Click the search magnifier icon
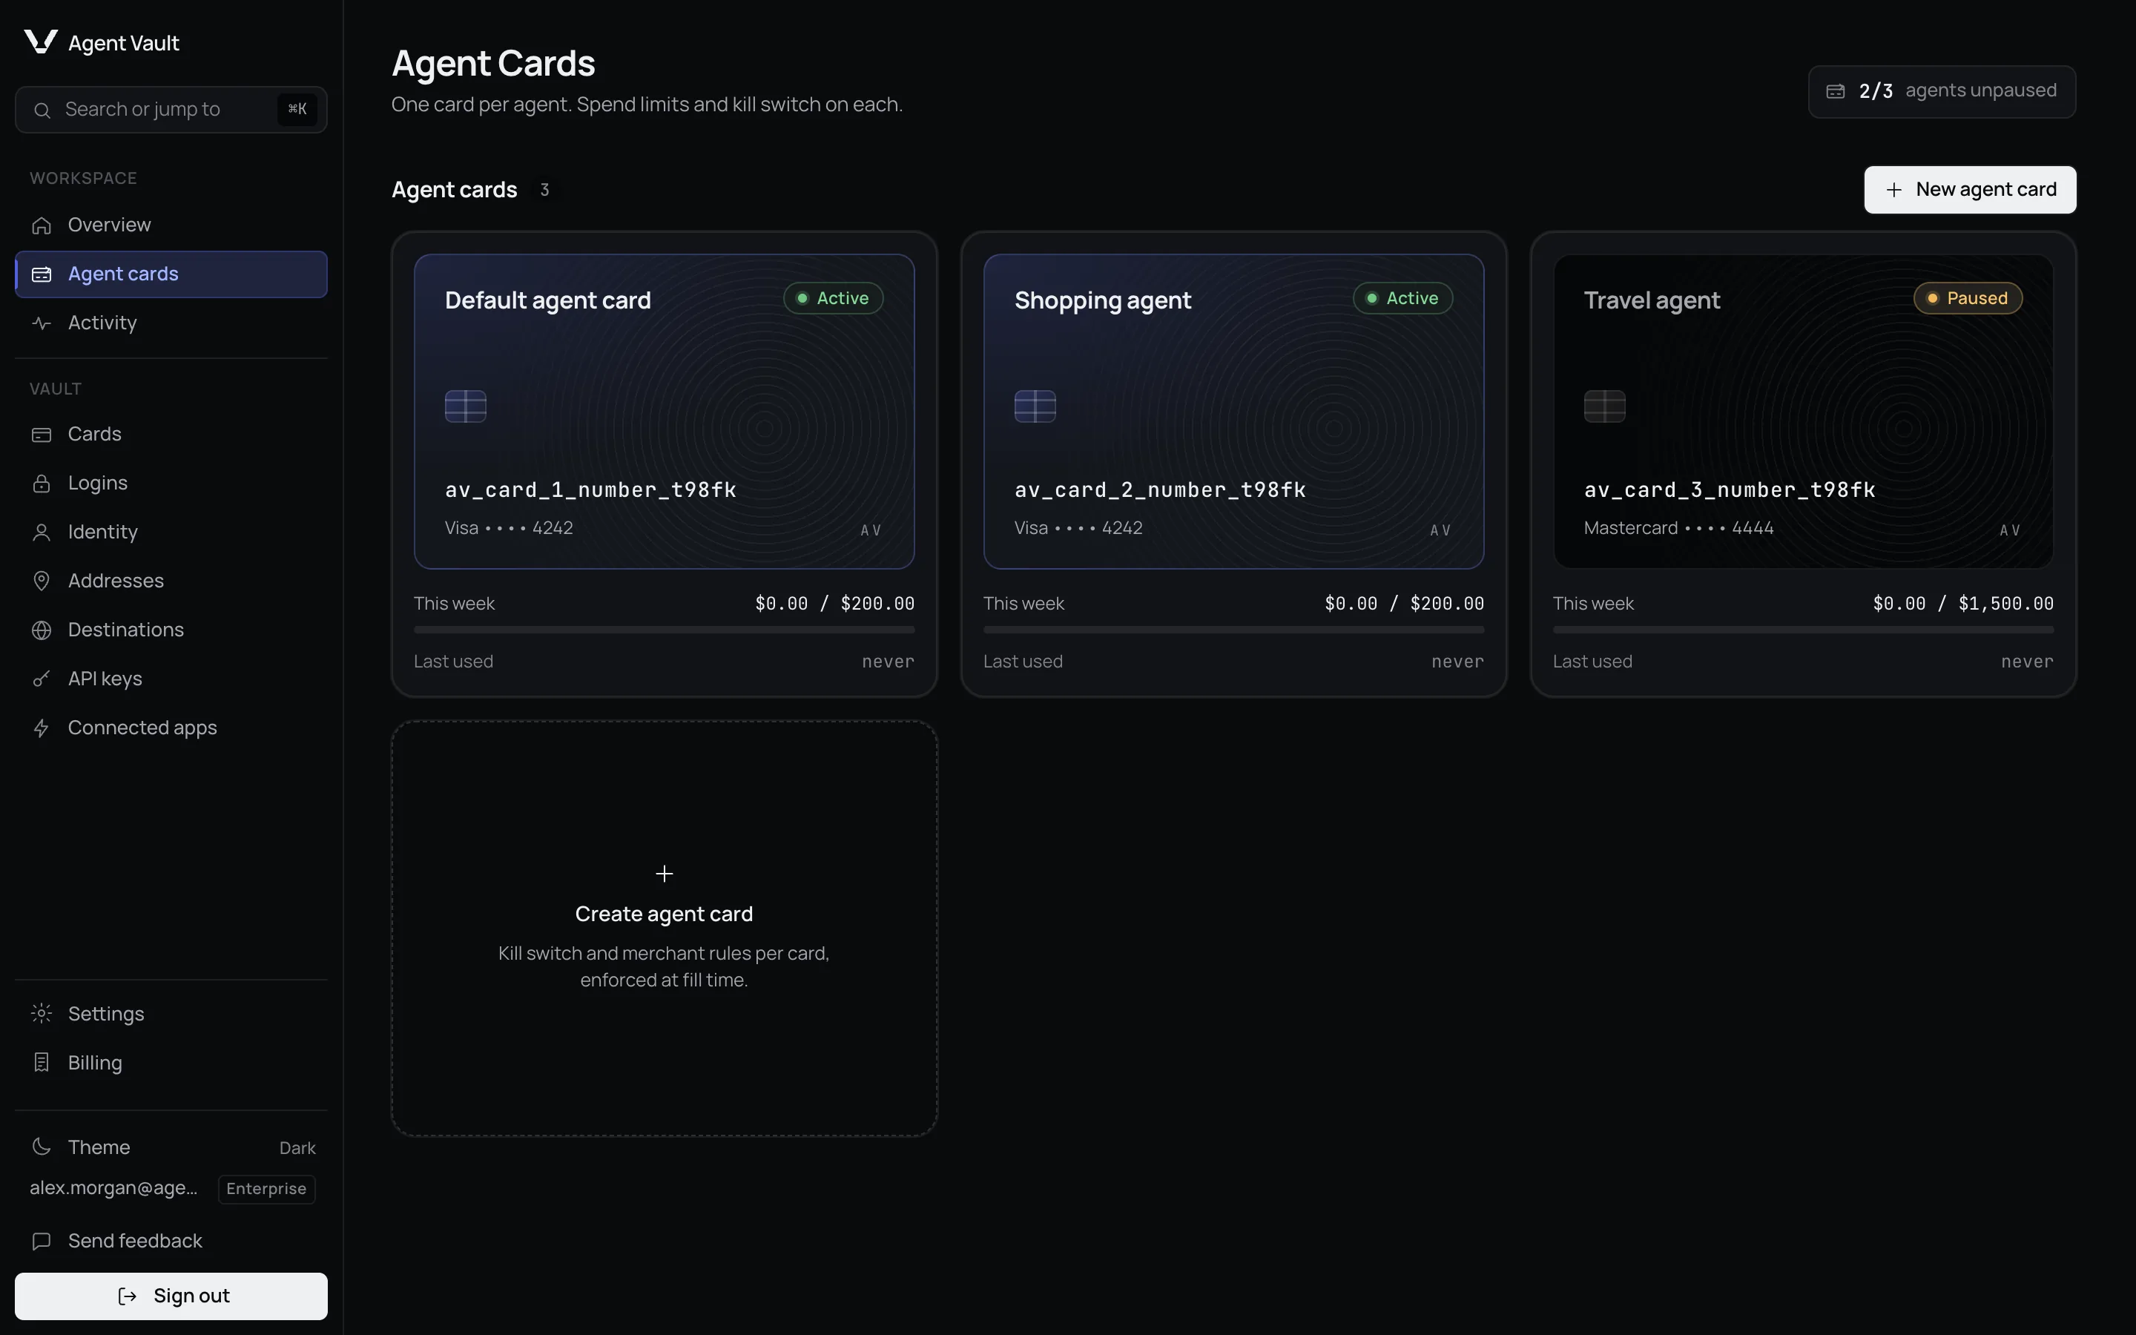This screenshot has width=2136, height=1335. coord(42,110)
